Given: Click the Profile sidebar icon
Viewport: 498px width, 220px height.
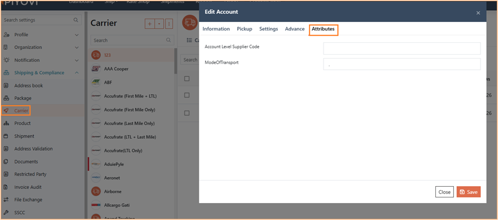Looking at the screenshot, I should [x=6, y=34].
